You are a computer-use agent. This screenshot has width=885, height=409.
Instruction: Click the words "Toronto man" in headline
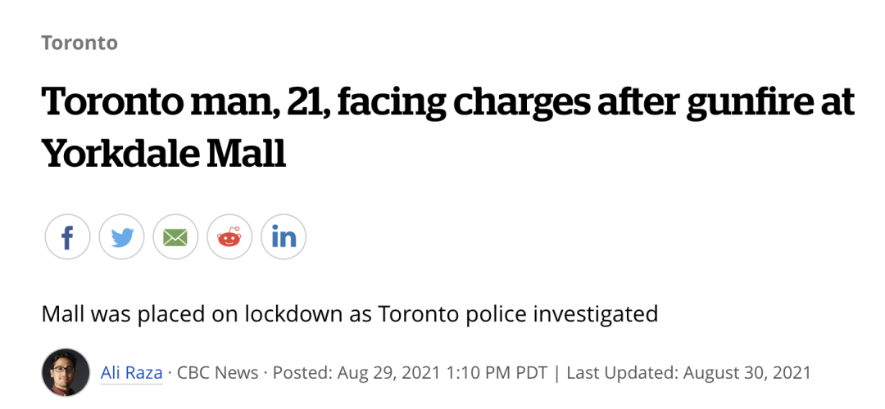pos(135,103)
